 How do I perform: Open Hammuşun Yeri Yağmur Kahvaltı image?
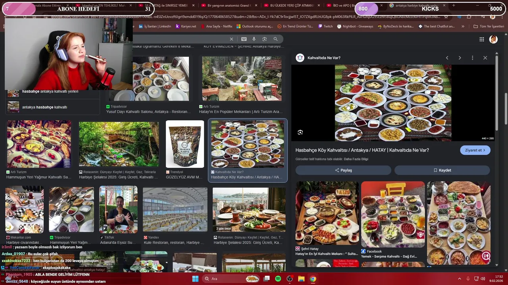click(39, 144)
